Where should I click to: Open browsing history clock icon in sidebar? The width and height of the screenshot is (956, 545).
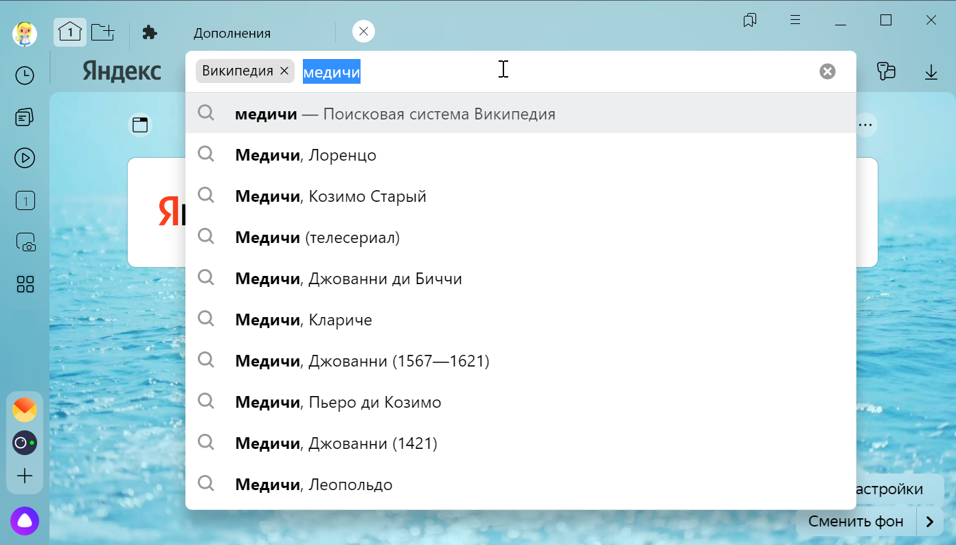tap(25, 76)
